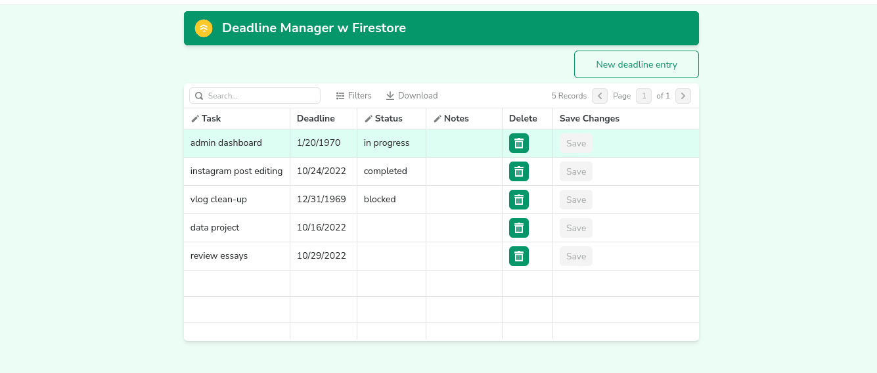877x373 pixels.
Task: Click the empty Notes cell for vlog clean-up
Action: pos(463,200)
